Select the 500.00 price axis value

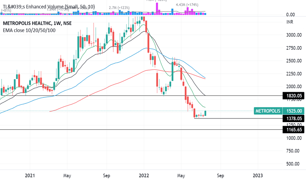click(x=293, y=164)
